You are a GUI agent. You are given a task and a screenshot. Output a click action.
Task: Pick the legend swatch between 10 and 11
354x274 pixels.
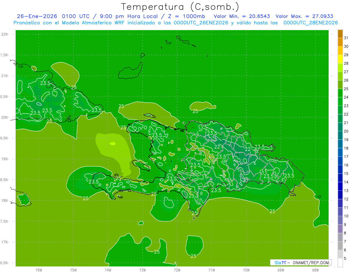pyautogui.click(x=340, y=212)
